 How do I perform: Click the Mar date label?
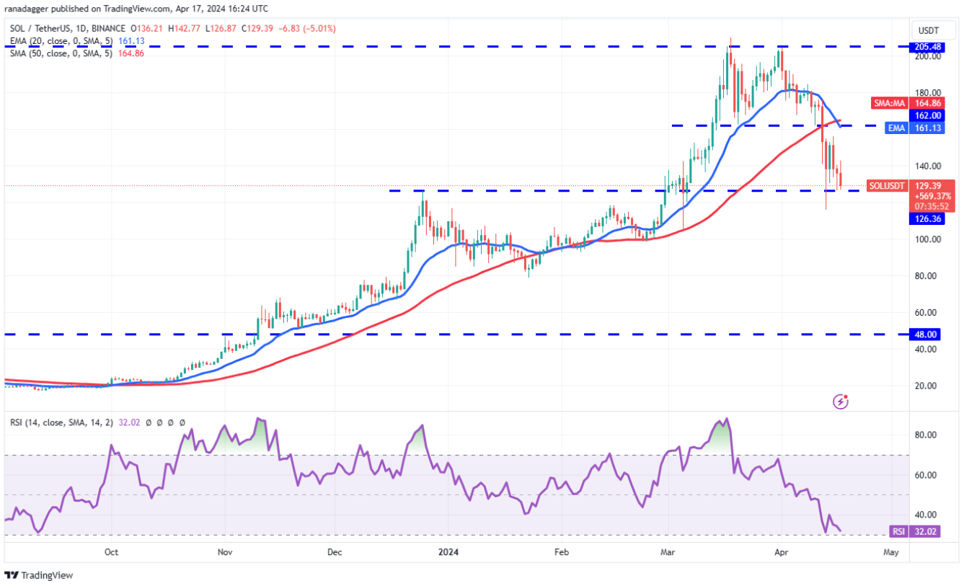pyautogui.click(x=668, y=553)
